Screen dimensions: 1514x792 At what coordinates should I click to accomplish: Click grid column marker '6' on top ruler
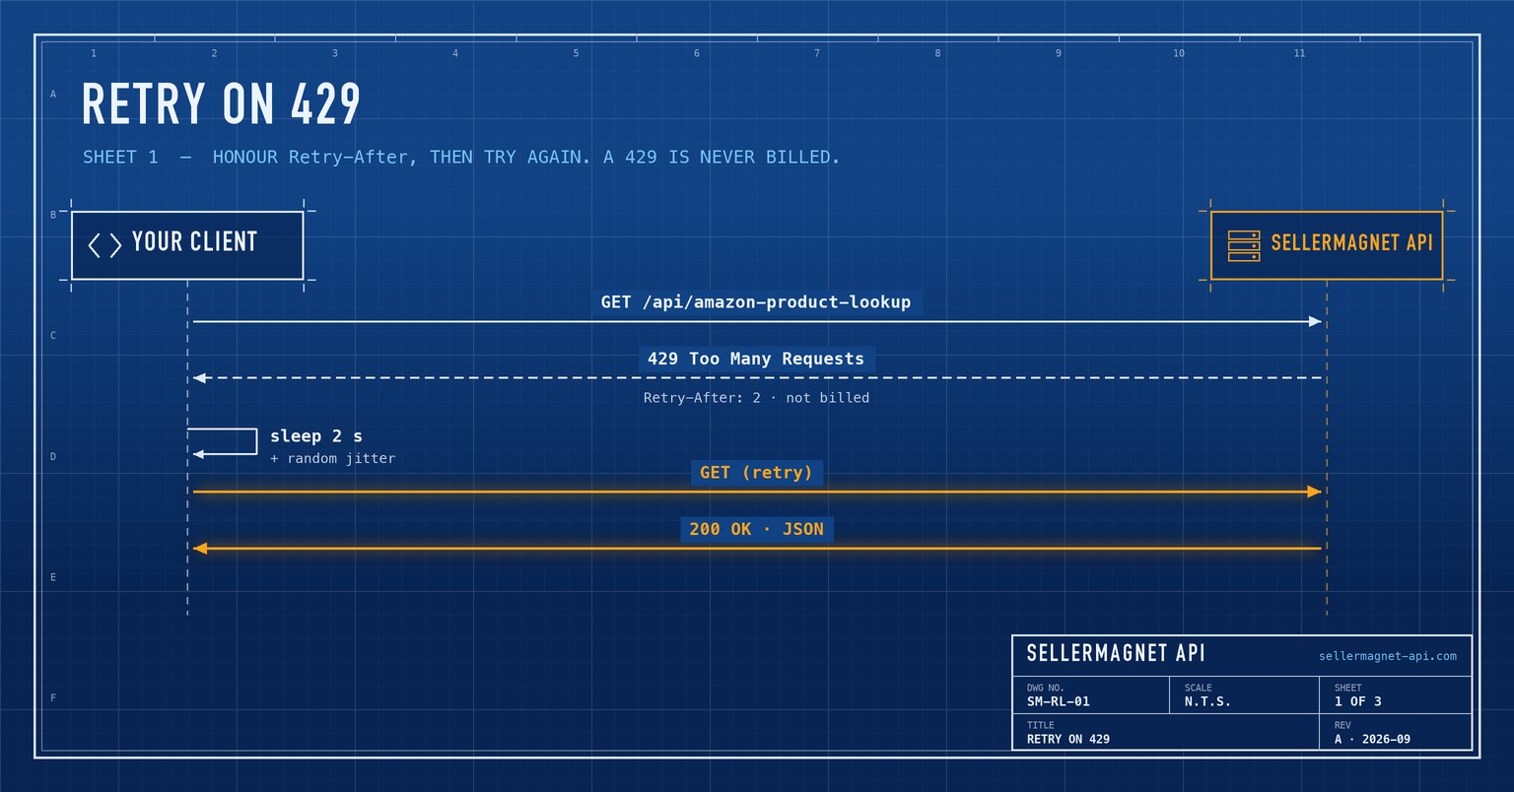tap(697, 53)
